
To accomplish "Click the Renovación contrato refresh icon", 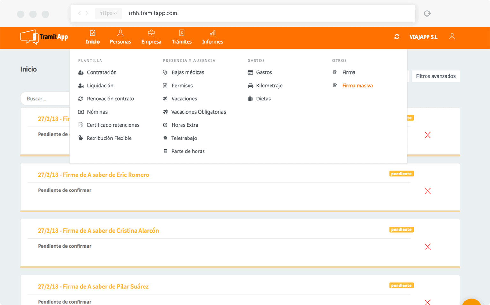I will coord(81,99).
